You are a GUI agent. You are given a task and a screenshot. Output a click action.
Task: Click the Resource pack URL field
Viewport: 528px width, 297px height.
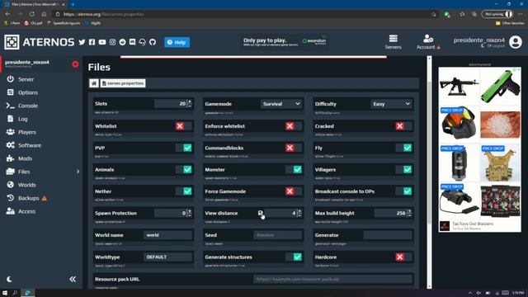[332, 279]
